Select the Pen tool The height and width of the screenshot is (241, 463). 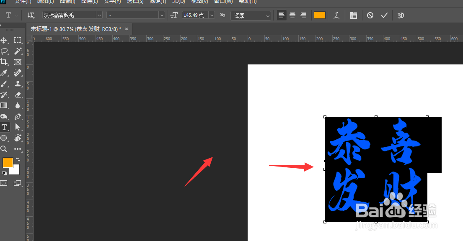[x=18, y=116]
